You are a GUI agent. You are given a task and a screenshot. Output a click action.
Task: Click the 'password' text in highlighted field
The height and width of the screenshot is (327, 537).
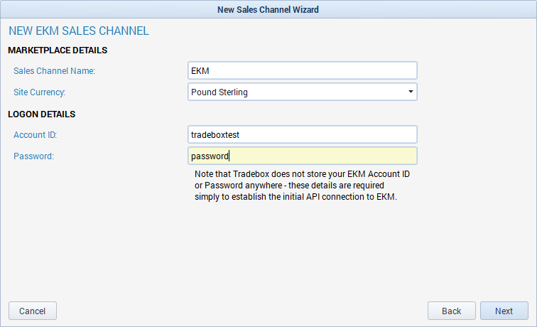210,156
